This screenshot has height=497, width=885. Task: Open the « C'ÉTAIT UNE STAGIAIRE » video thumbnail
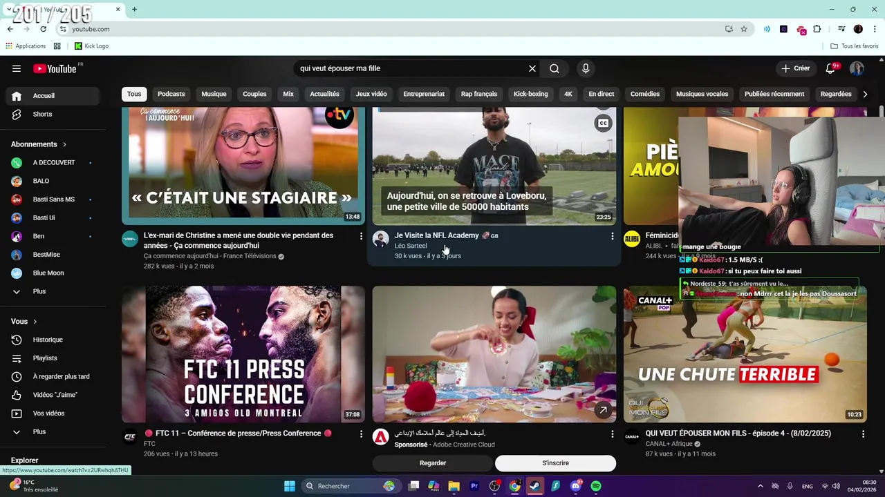coord(243,166)
